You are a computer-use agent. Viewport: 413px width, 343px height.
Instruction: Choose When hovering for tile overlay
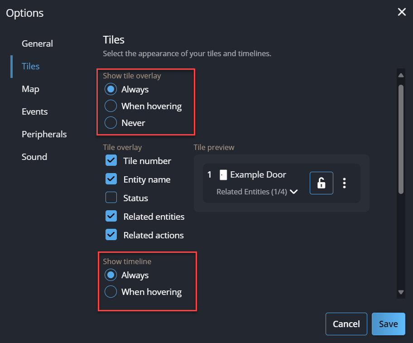click(x=111, y=106)
